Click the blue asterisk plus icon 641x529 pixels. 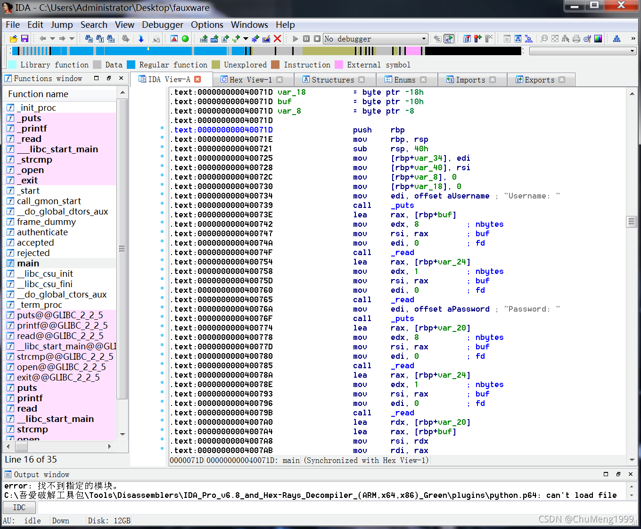(255, 39)
